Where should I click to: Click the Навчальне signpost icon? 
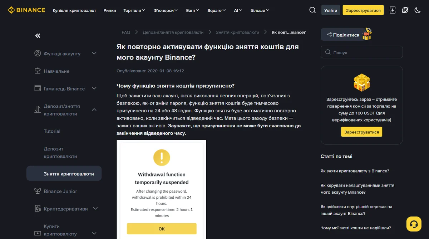(x=38, y=71)
